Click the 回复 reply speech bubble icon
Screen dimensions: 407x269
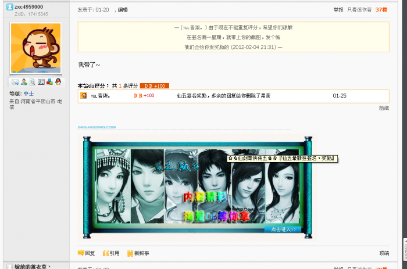pyautogui.click(x=81, y=253)
